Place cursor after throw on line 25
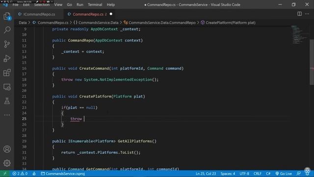The height and width of the screenshot is (177, 314). click(84, 119)
